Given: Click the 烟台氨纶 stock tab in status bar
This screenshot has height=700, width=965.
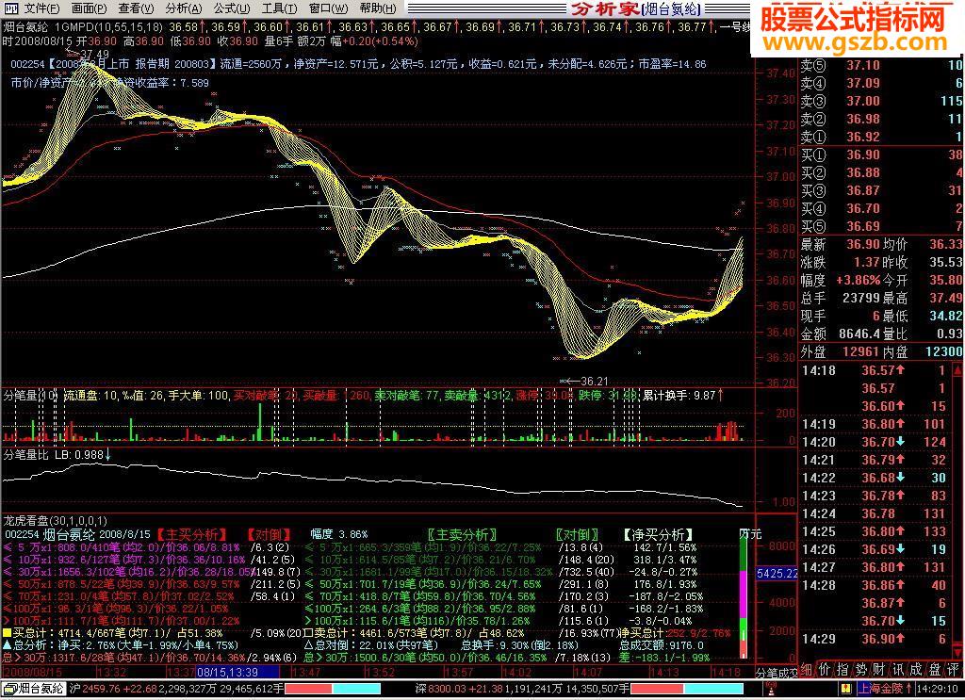Looking at the screenshot, I should 34,689.
